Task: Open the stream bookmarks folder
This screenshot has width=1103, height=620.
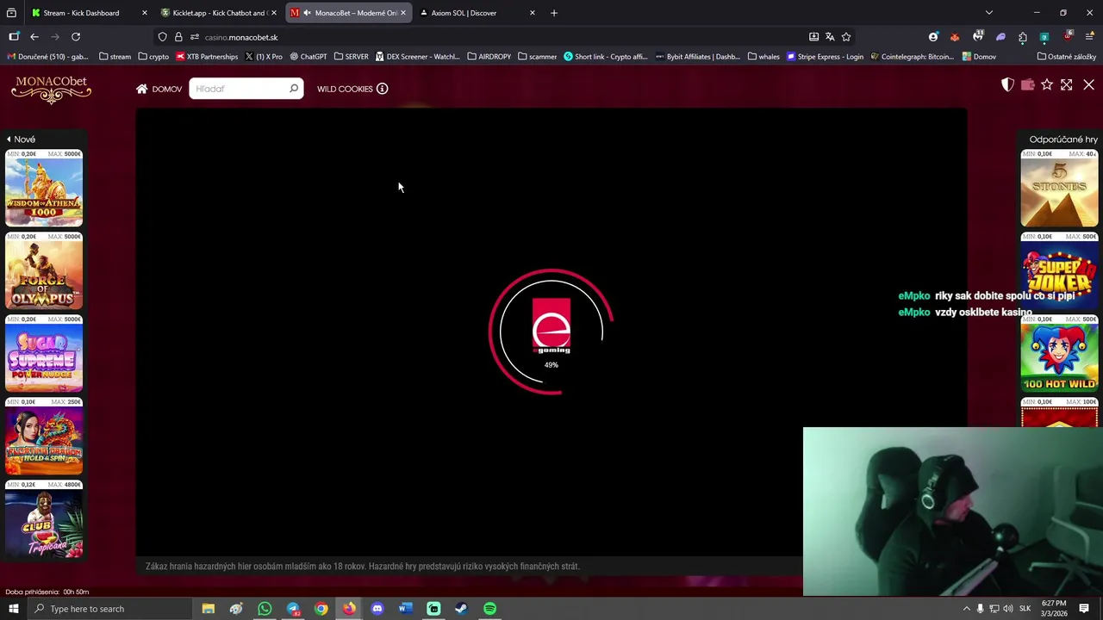Action: [x=115, y=57]
